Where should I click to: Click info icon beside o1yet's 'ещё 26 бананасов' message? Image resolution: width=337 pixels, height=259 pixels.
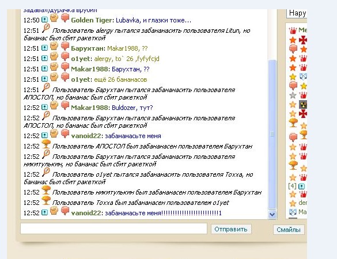44,79
